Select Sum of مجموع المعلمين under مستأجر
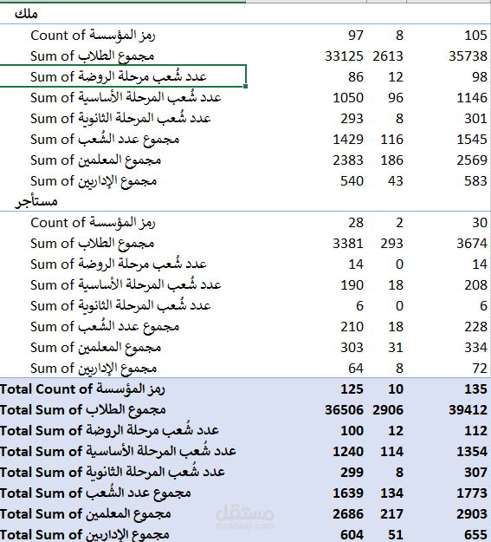The width and height of the screenshot is (491, 542). [95, 348]
